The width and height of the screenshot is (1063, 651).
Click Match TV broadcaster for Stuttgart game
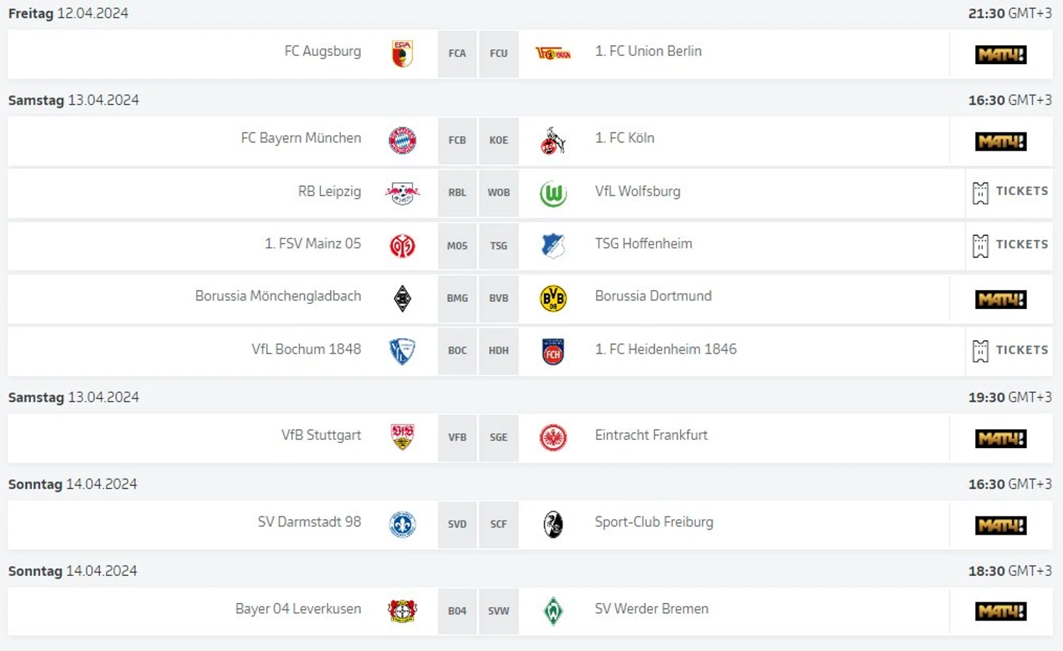(1001, 439)
